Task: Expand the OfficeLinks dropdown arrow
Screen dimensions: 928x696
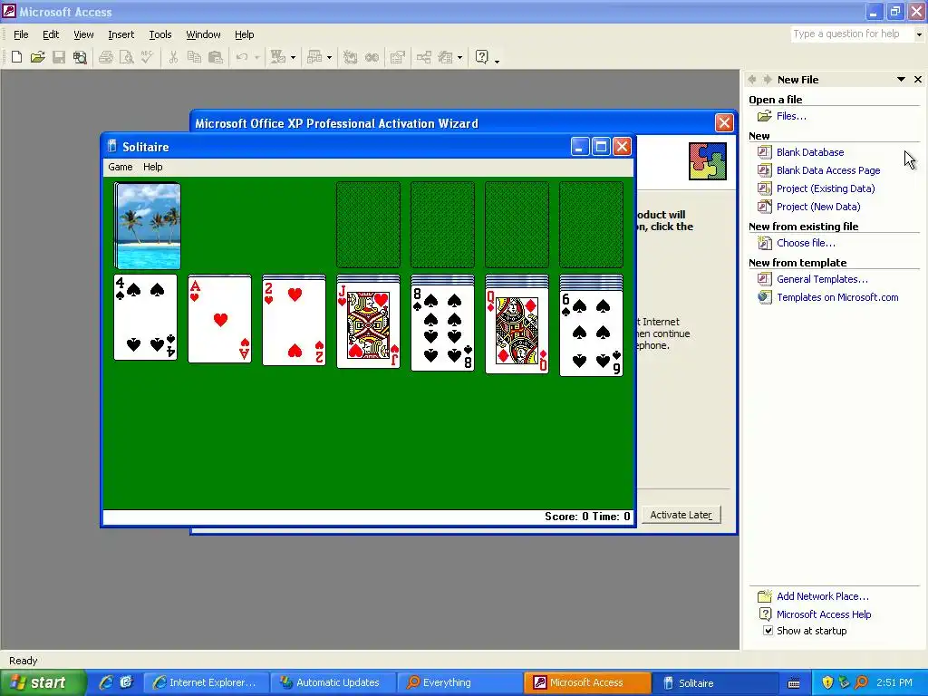Action: click(293, 57)
